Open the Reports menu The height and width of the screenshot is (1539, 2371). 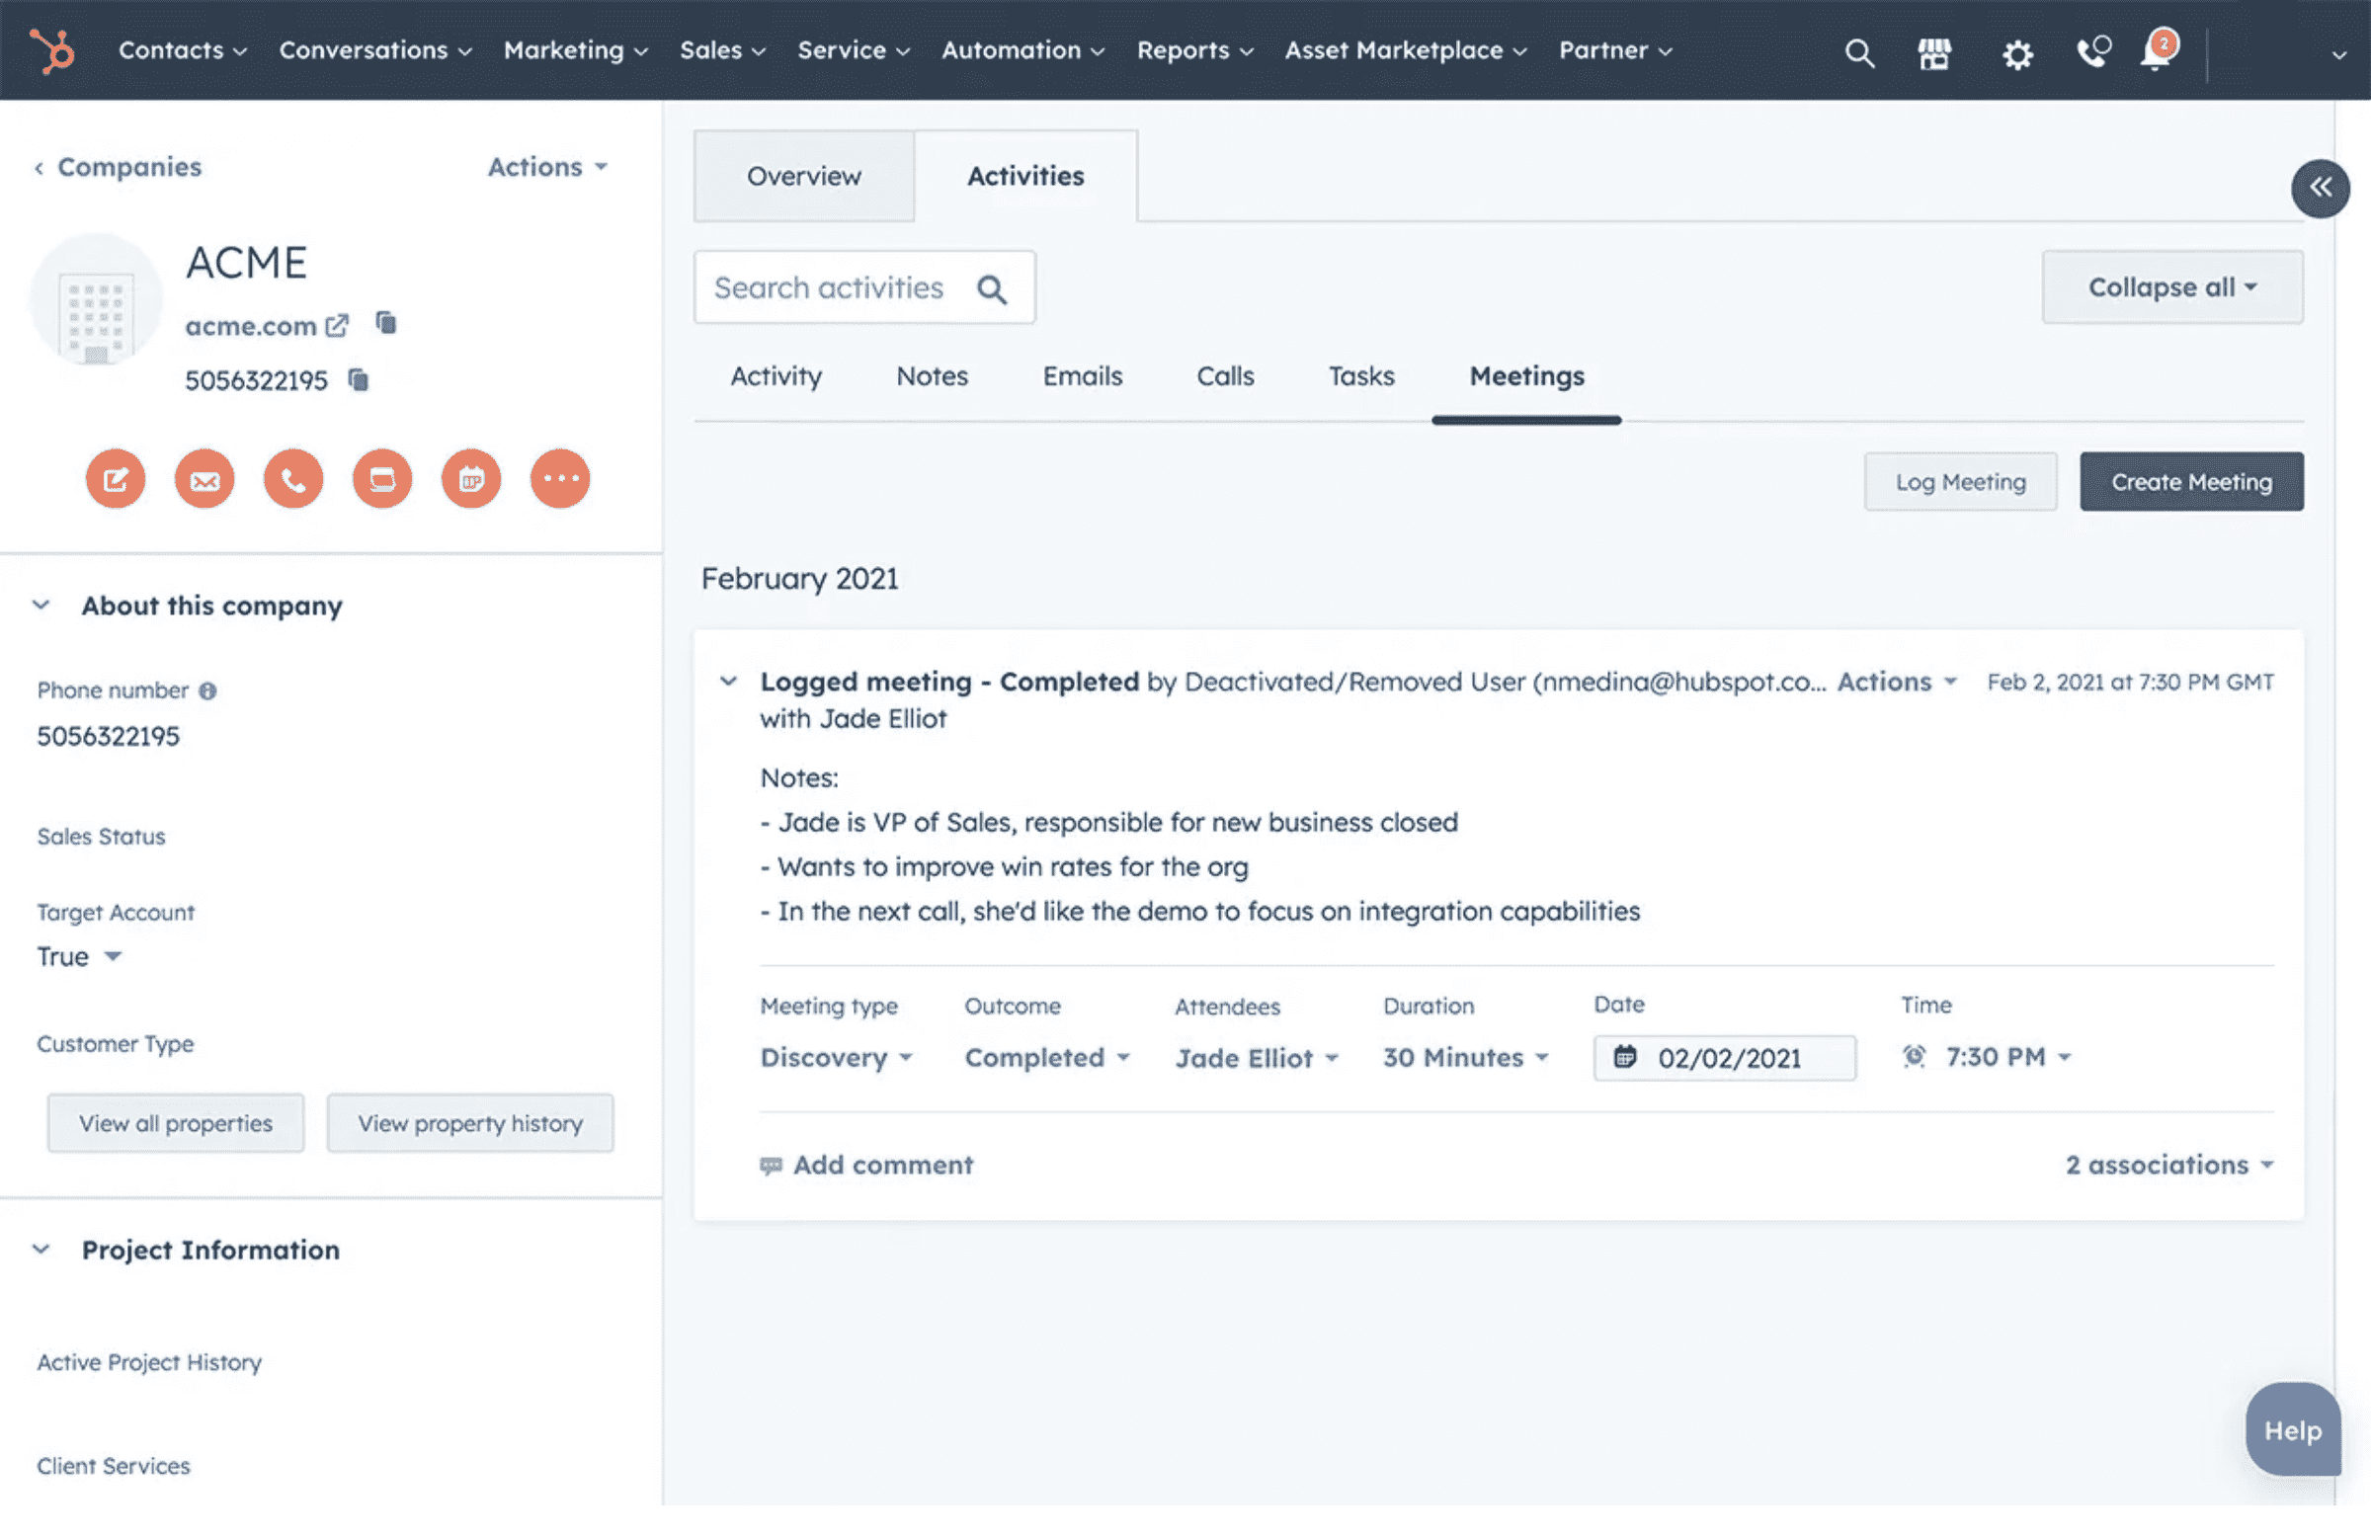1194,49
